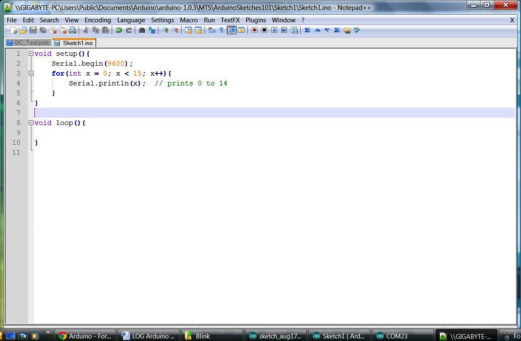This screenshot has width=521, height=341.
Task: Click the jump-to-last blue toolbar icon
Action: tap(337, 30)
